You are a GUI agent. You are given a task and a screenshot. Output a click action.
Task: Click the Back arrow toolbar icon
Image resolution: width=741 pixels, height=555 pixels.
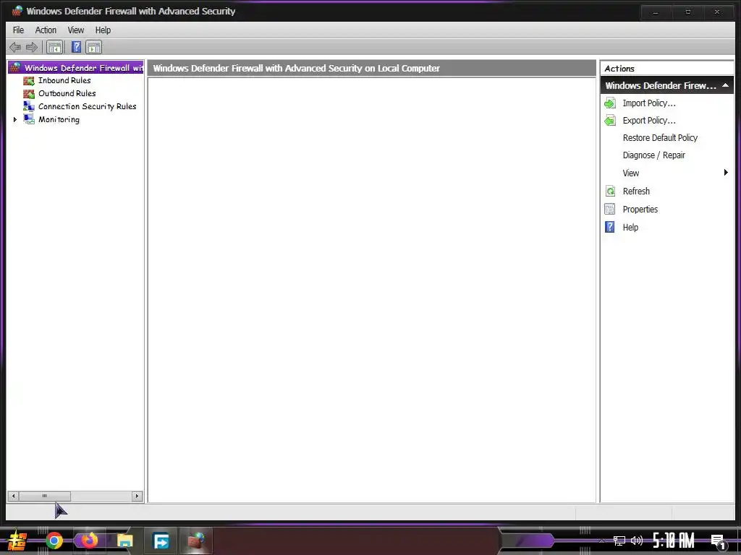[15, 47]
